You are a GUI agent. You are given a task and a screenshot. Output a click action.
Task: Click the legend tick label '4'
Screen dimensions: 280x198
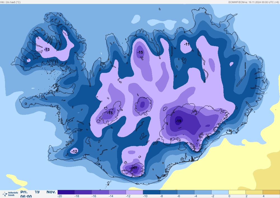263,196
